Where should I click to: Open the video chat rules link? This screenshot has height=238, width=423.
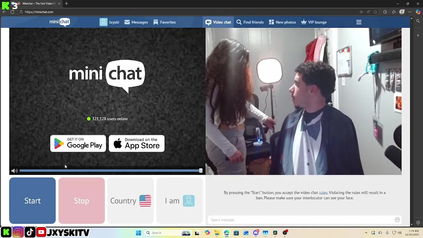point(323,192)
